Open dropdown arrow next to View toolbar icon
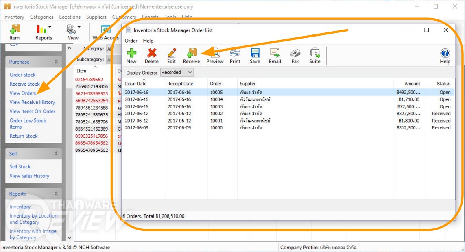 [79, 27]
